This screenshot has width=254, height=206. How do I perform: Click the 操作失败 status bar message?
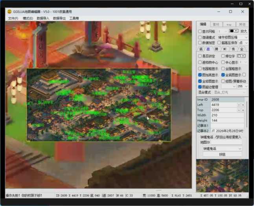point(24,195)
